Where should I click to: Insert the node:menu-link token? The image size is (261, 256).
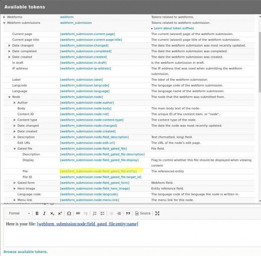[89, 200]
